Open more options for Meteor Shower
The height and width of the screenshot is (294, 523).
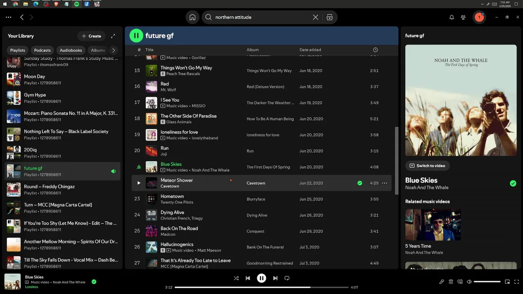coord(384,183)
